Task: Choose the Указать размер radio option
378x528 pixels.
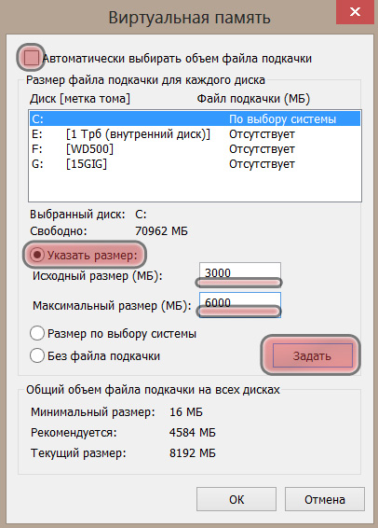Action: 37,255
